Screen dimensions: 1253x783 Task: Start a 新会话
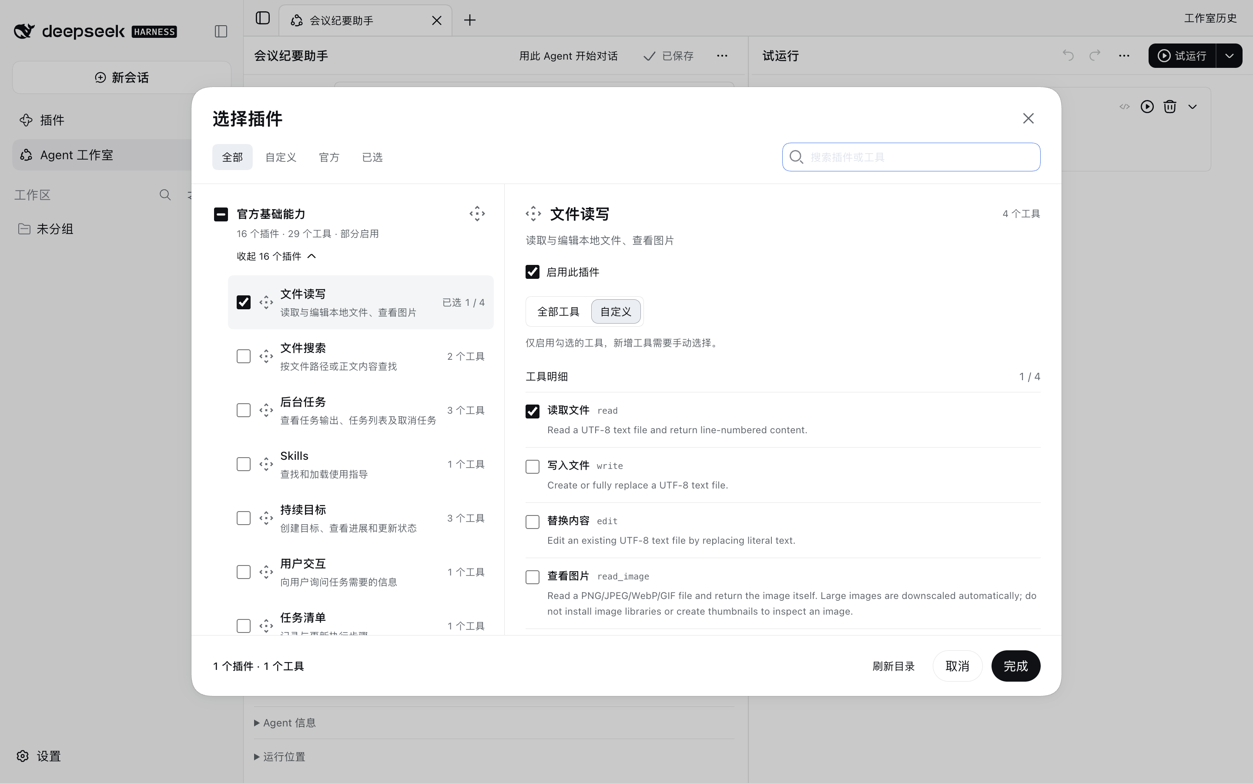pos(122,78)
